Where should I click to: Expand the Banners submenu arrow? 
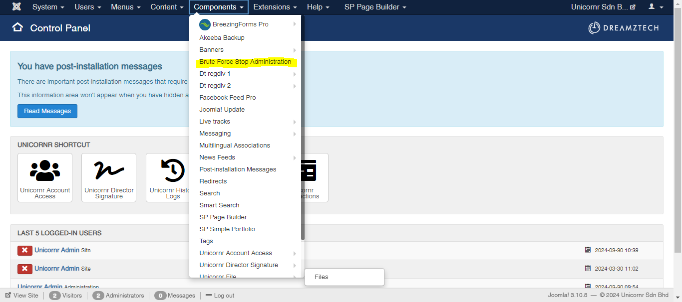click(x=295, y=50)
